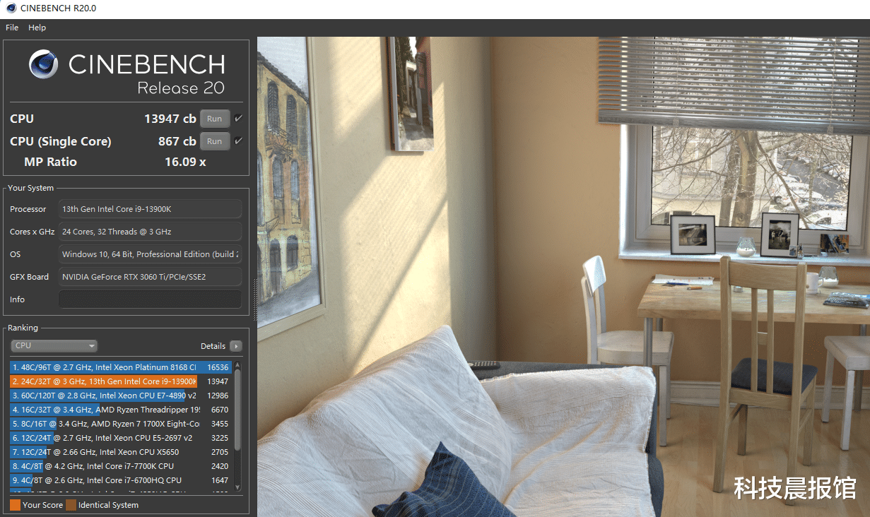The height and width of the screenshot is (517, 870).
Task: Click the brown Identical System swatch
Action: pos(71,505)
